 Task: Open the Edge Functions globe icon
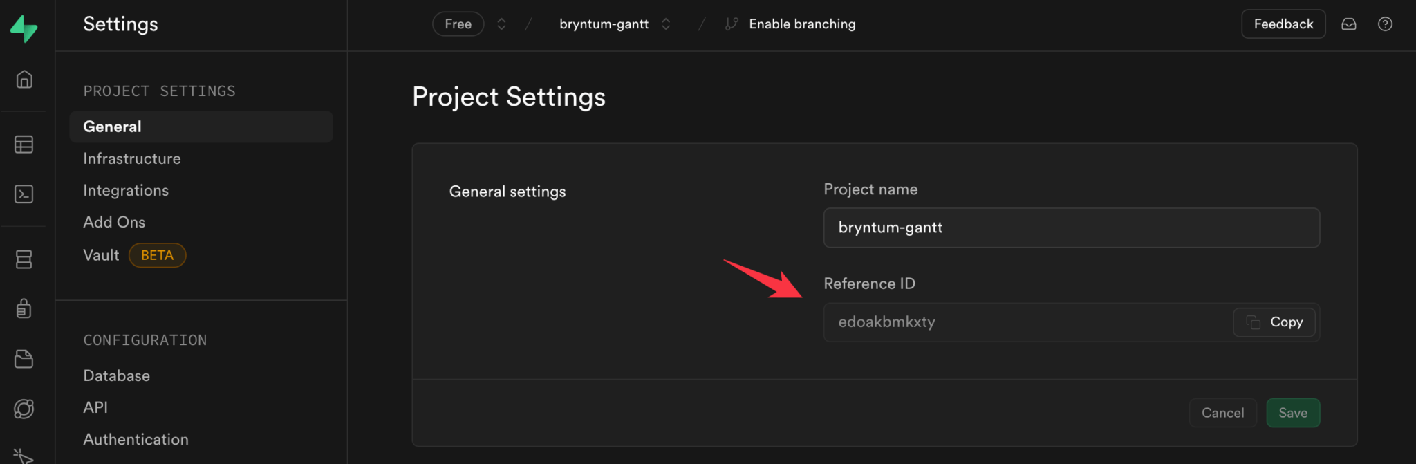[24, 409]
